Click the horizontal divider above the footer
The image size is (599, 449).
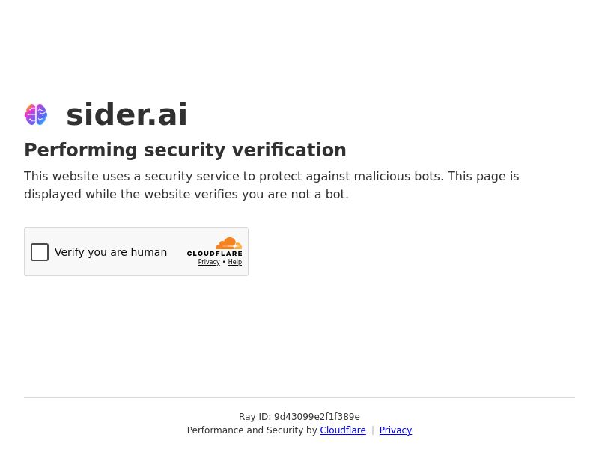(299, 397)
